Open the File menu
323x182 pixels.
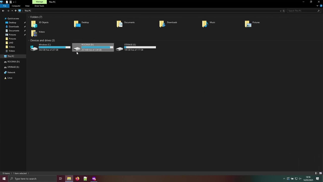click(x=5, y=6)
